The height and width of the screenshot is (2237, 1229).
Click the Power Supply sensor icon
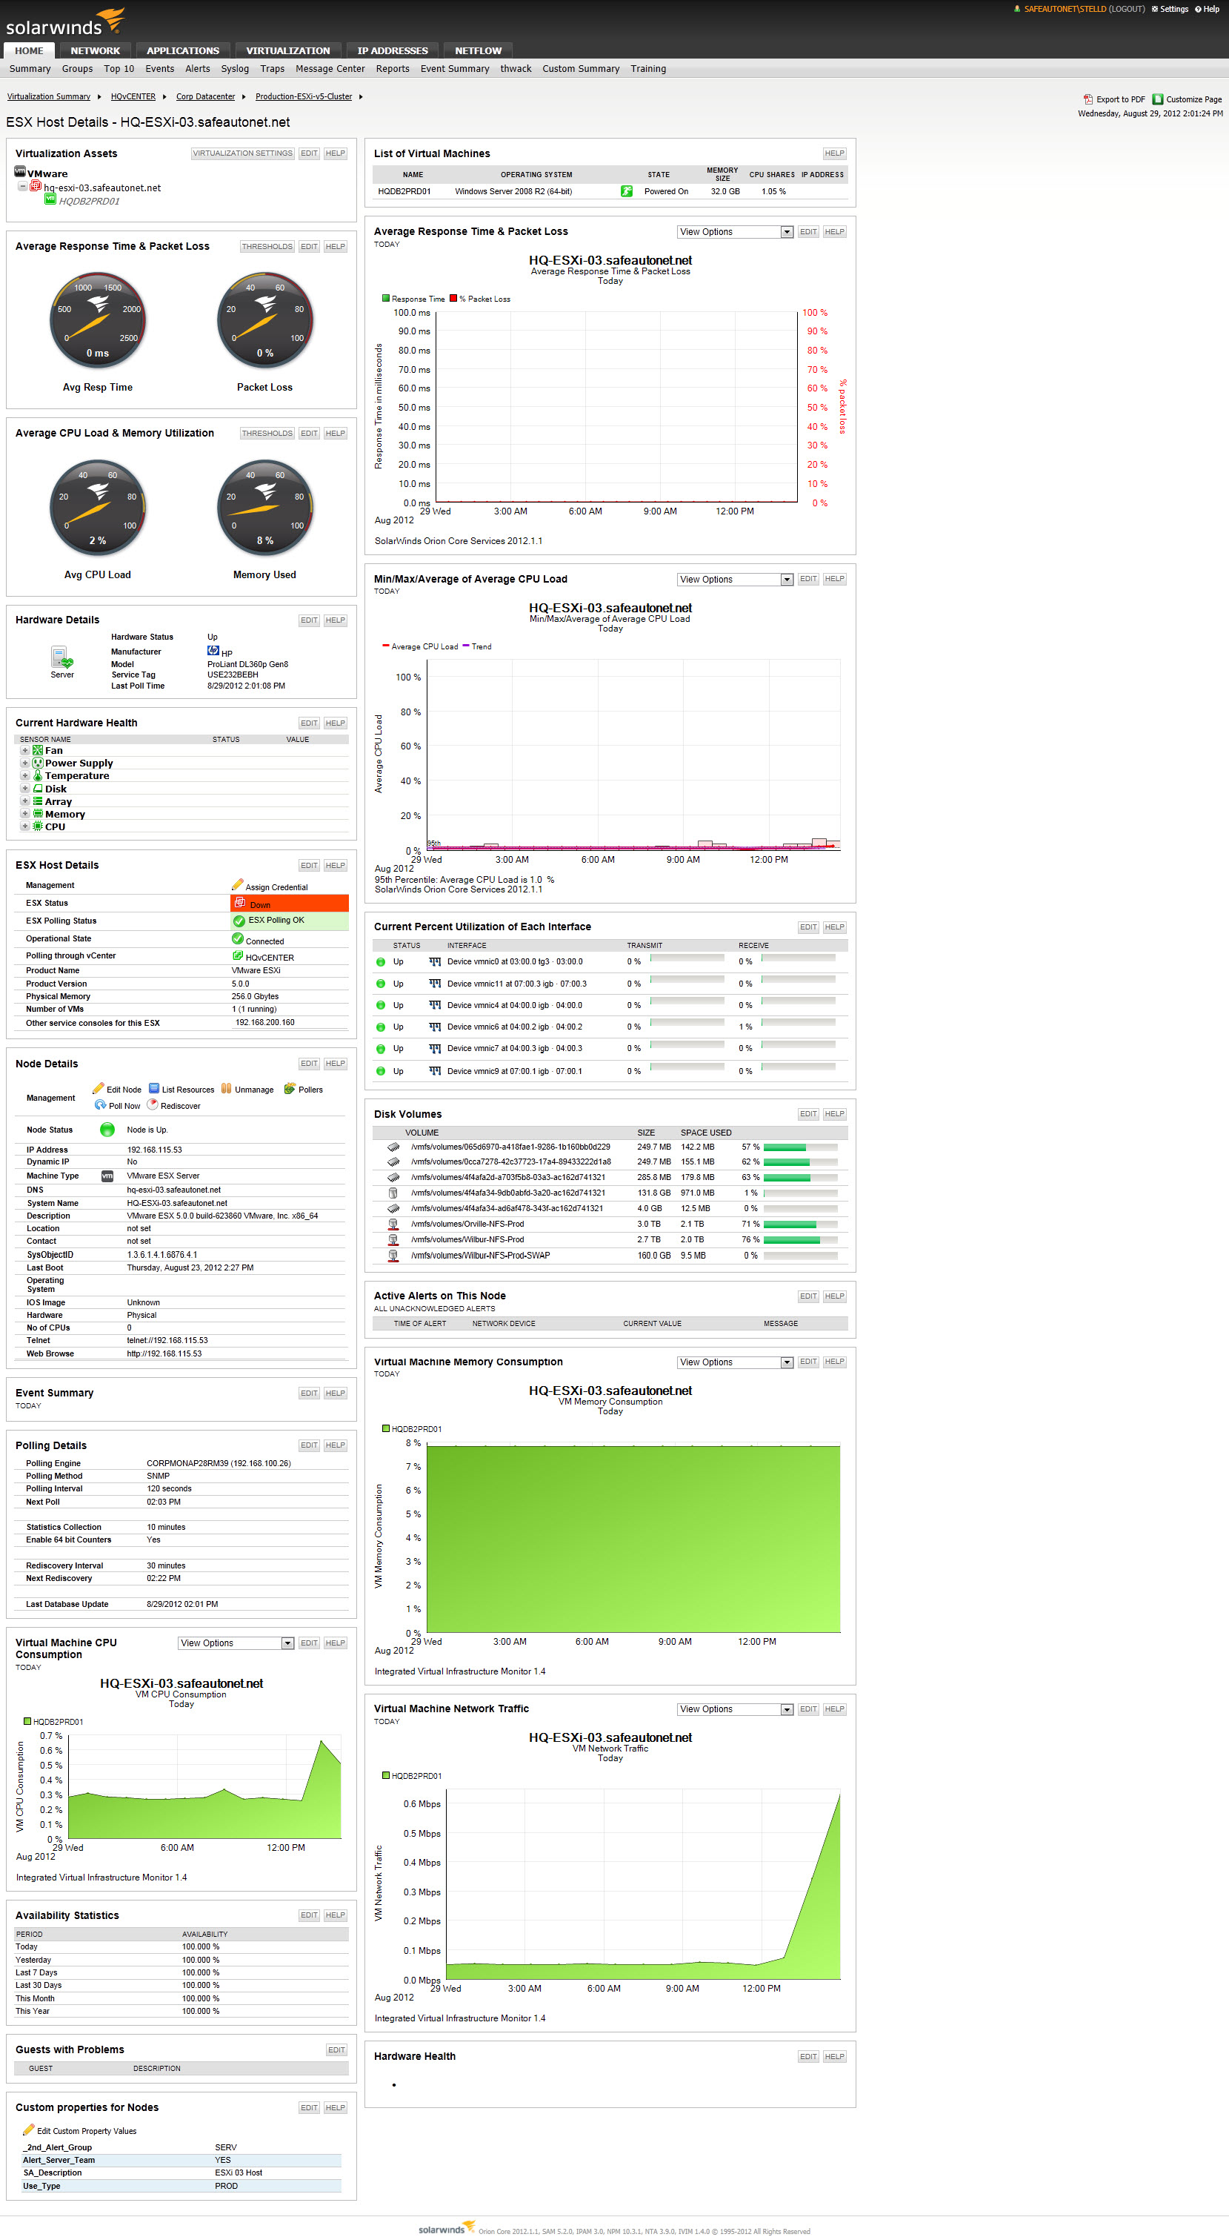pos(37,763)
